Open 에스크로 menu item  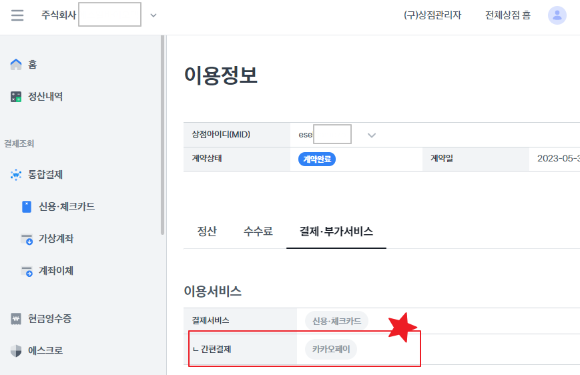pos(45,350)
